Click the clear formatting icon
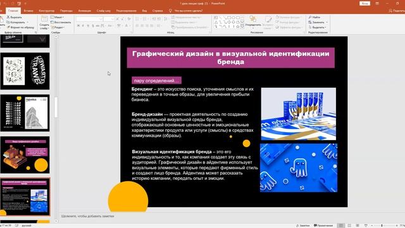The height and width of the screenshot is (228, 405). coord(129,19)
